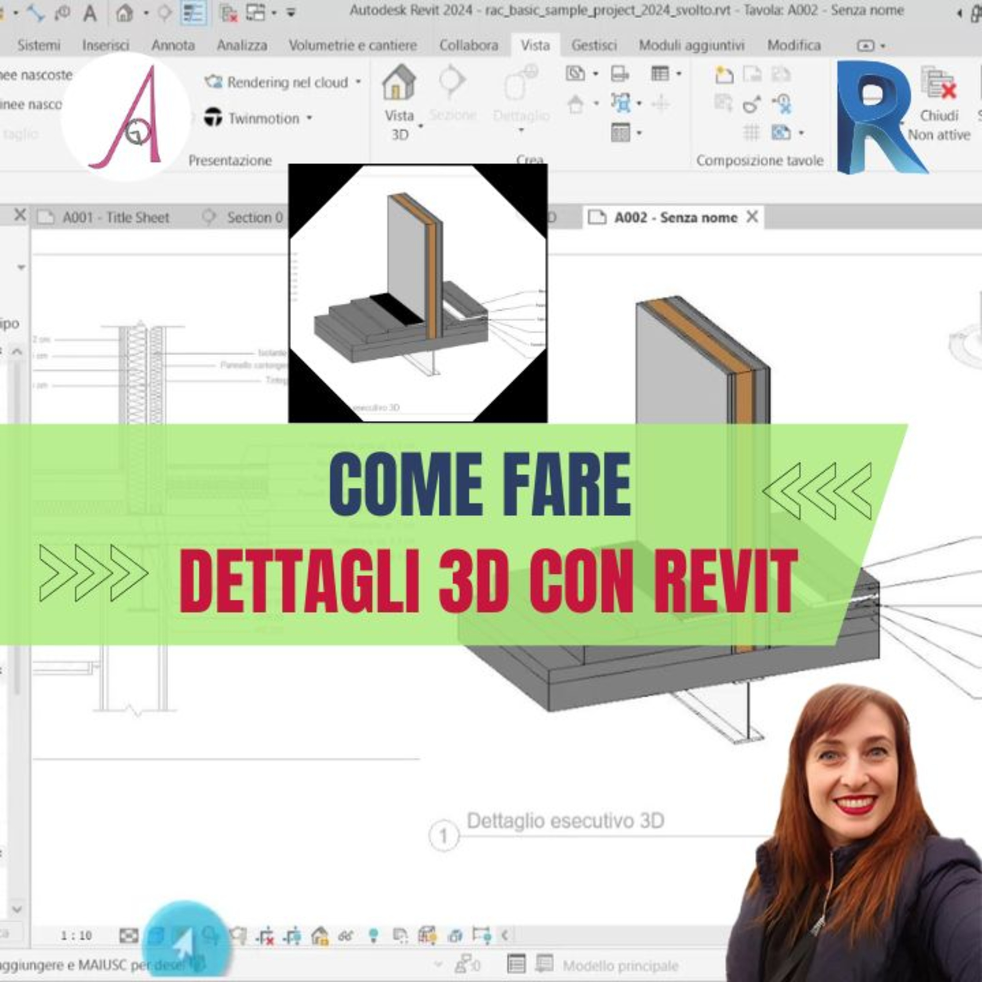This screenshot has width=982, height=982.
Task: Expand the Twinmotion dropdown arrow
Action: pyautogui.click(x=309, y=118)
